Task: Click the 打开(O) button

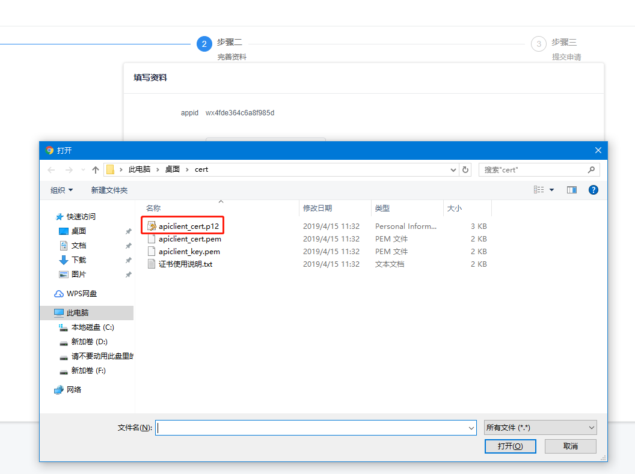Action: tap(511, 446)
